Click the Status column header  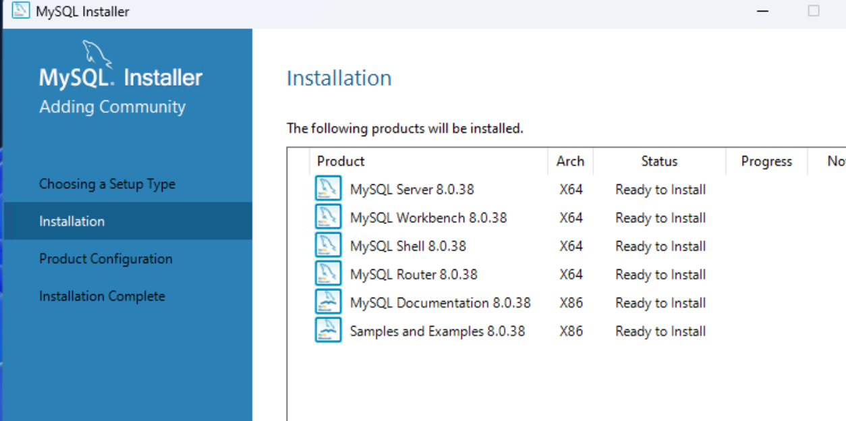click(658, 161)
